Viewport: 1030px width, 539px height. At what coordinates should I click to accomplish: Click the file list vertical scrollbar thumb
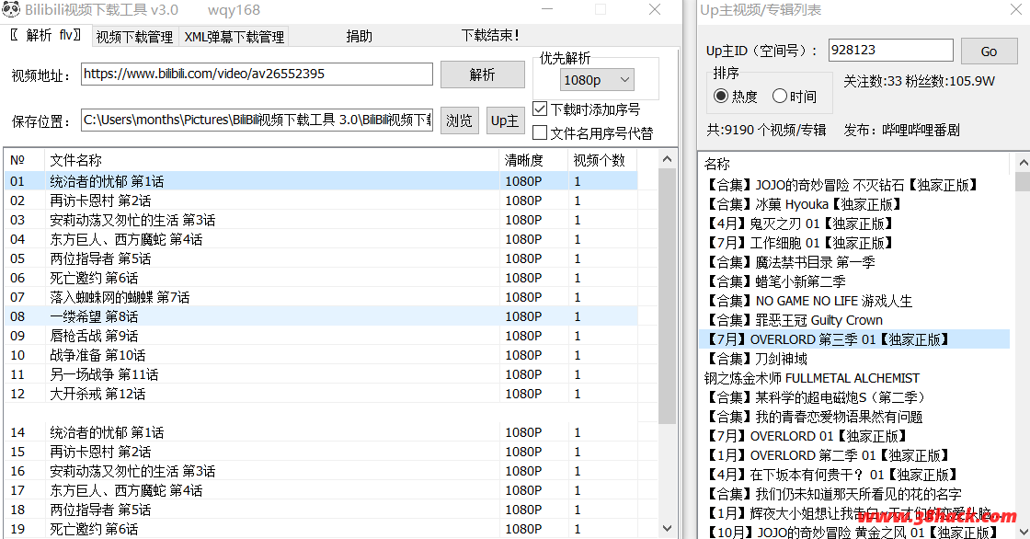668,296
